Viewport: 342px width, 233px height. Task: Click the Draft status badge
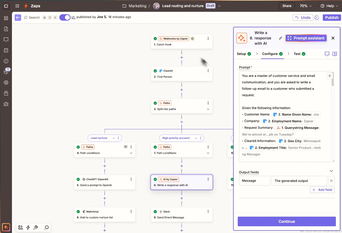pos(211,6)
